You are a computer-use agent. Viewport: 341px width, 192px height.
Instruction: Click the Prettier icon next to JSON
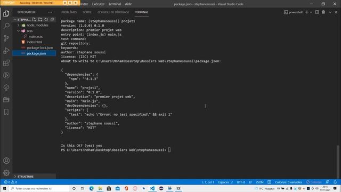click(269, 182)
